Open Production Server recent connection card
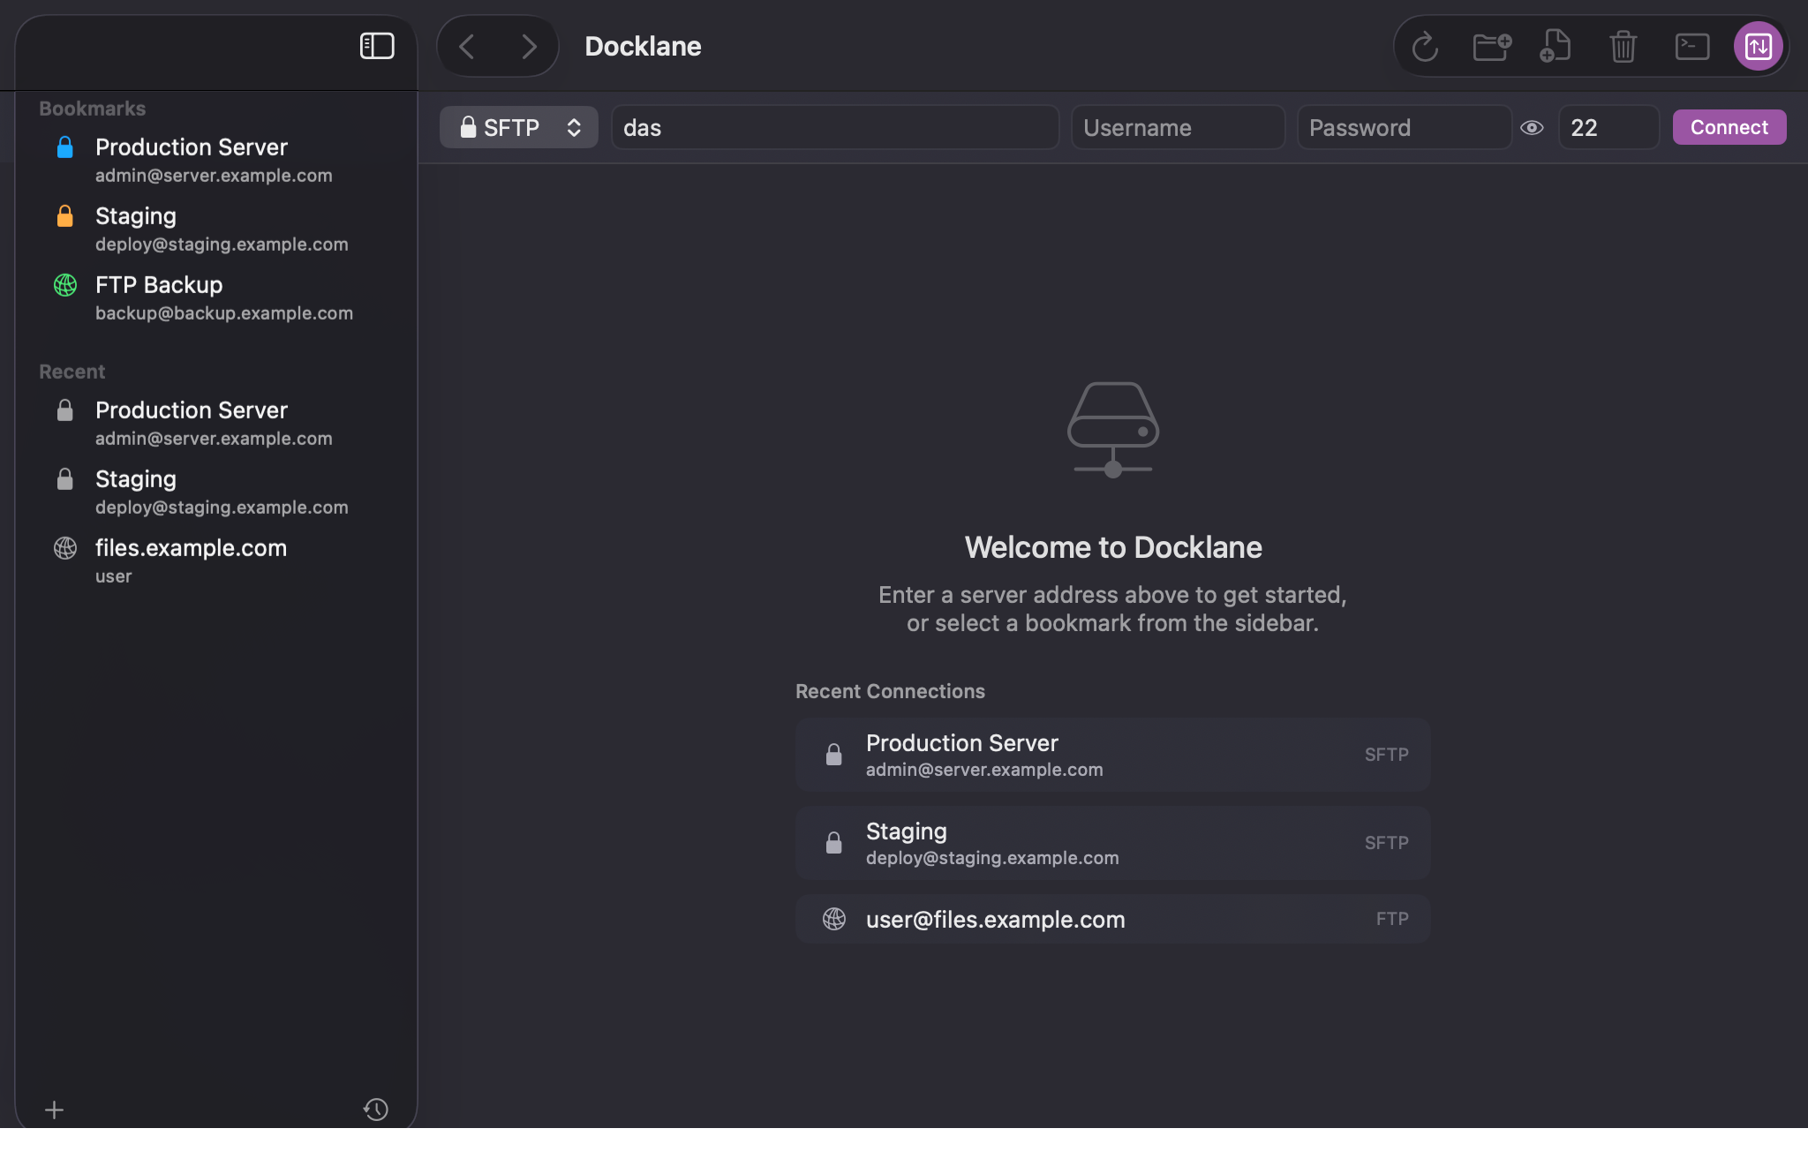 [x=1112, y=755]
